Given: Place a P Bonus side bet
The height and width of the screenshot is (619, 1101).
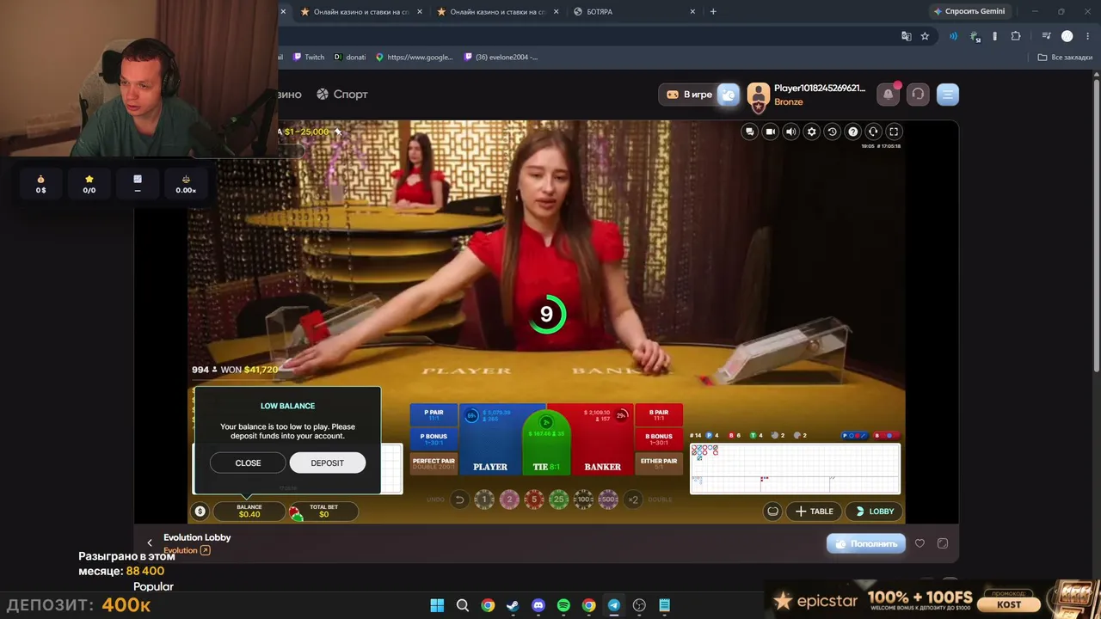Looking at the screenshot, I should [434, 438].
